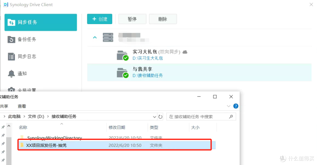Viewport: 317px width, 165px height.
Task: Click the navigation pane scroll-up arrow
Action: click(x=9, y=126)
